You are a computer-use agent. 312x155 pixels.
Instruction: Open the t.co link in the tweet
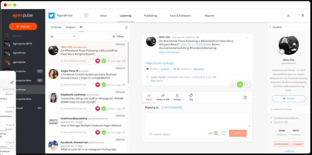pos(195,45)
